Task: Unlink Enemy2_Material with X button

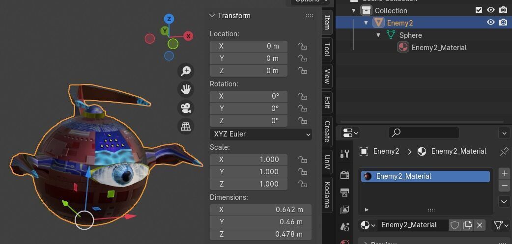Action: click(x=480, y=225)
